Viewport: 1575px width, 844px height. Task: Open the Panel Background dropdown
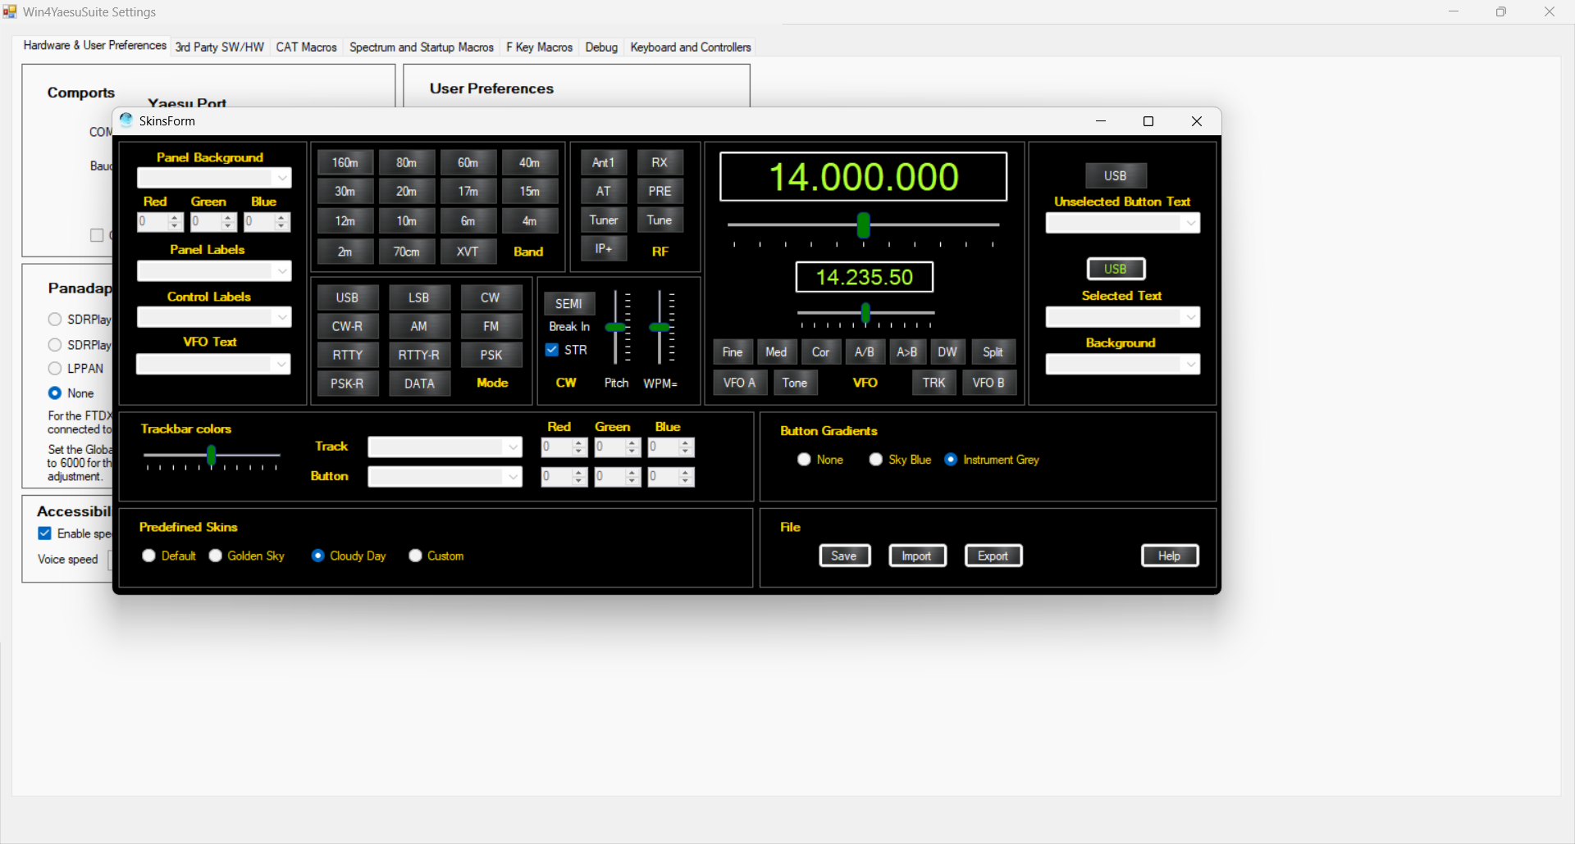214,178
